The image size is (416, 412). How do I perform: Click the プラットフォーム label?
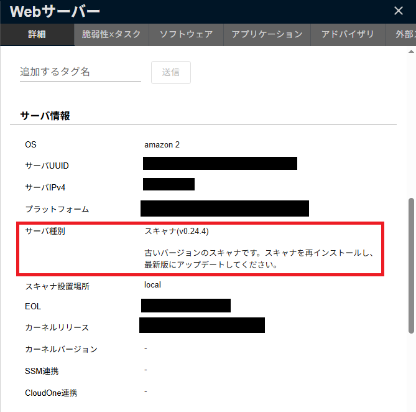pyautogui.click(x=57, y=209)
